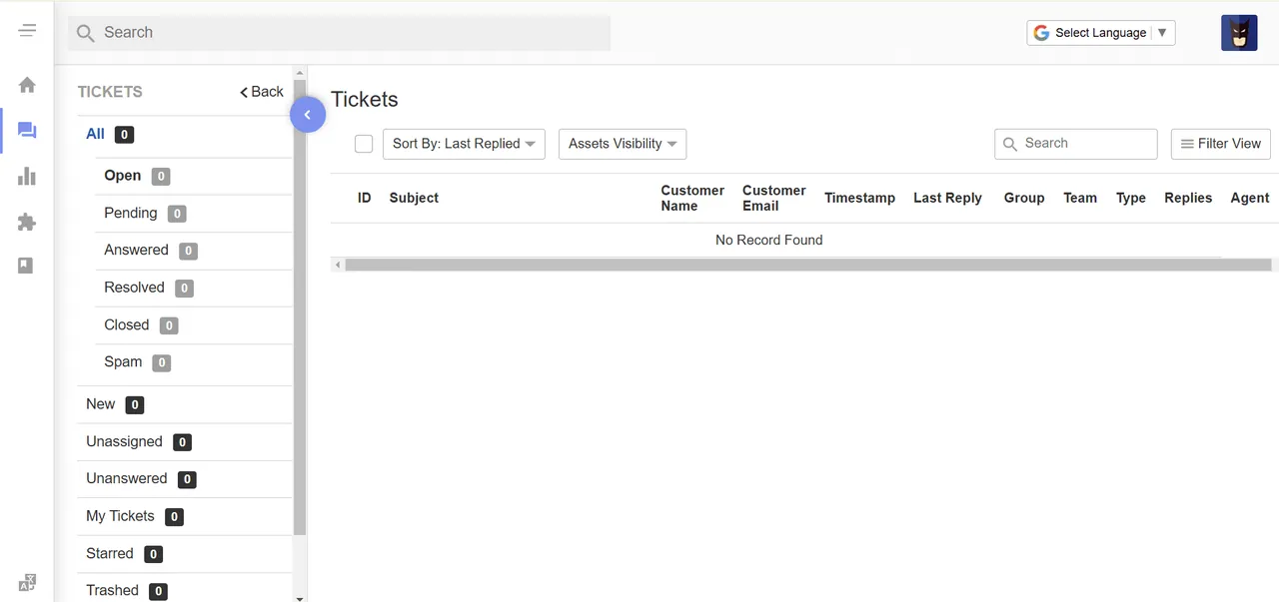
Task: Click the scrollbar down arrow in tickets panel
Action: [300, 597]
